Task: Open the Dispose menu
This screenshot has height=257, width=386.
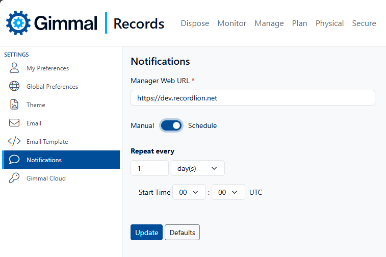Action: coord(195,23)
